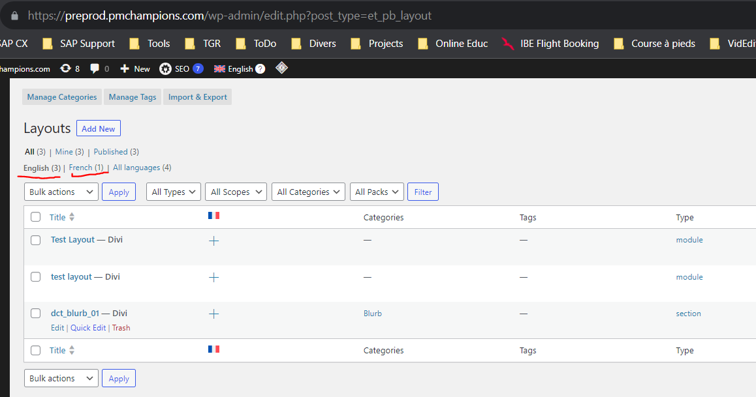Open IBE Flight Booking bookmark
Image resolution: width=756 pixels, height=397 pixels.
550,43
